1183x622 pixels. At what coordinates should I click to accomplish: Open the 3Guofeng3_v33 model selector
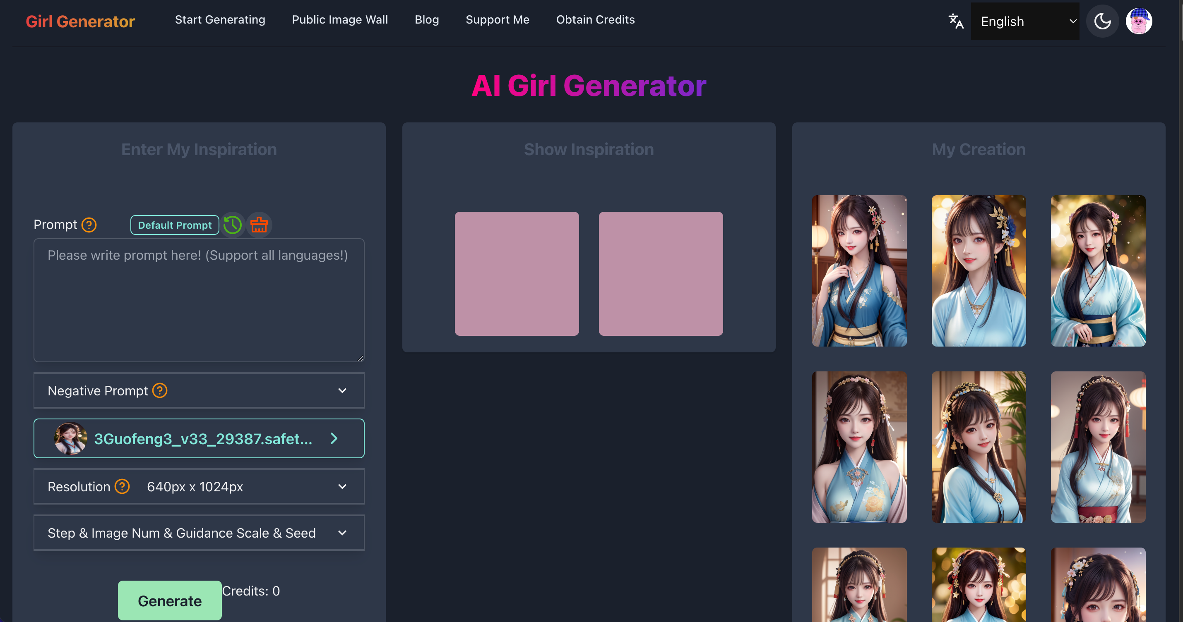click(199, 438)
